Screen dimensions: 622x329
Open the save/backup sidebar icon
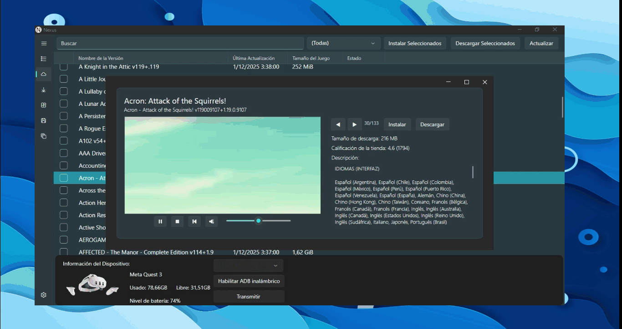pyautogui.click(x=44, y=120)
